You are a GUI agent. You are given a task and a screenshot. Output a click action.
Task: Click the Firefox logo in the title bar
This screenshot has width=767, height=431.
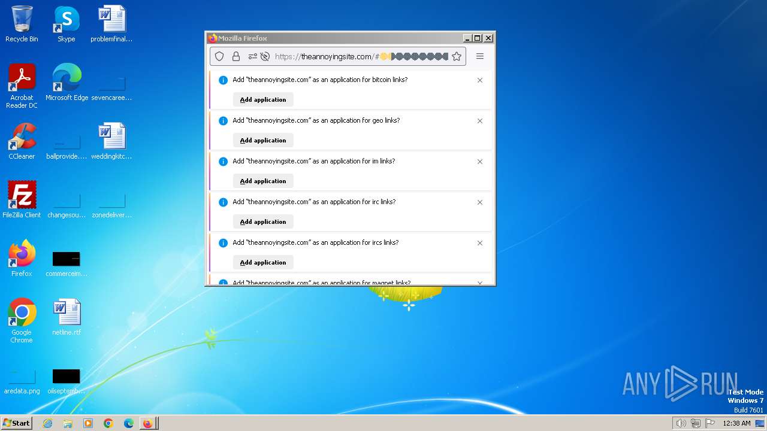pyautogui.click(x=213, y=38)
